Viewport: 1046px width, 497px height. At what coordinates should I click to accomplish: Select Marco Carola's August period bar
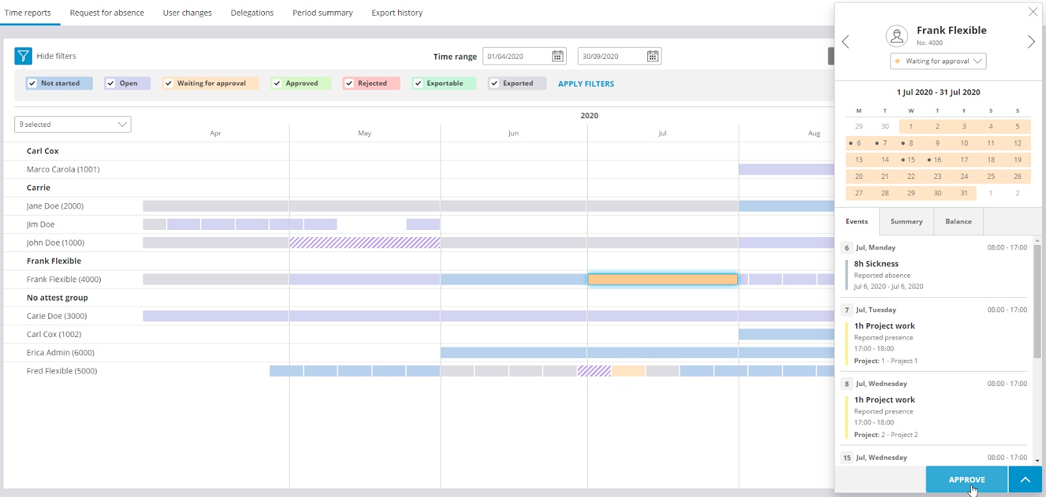786,169
